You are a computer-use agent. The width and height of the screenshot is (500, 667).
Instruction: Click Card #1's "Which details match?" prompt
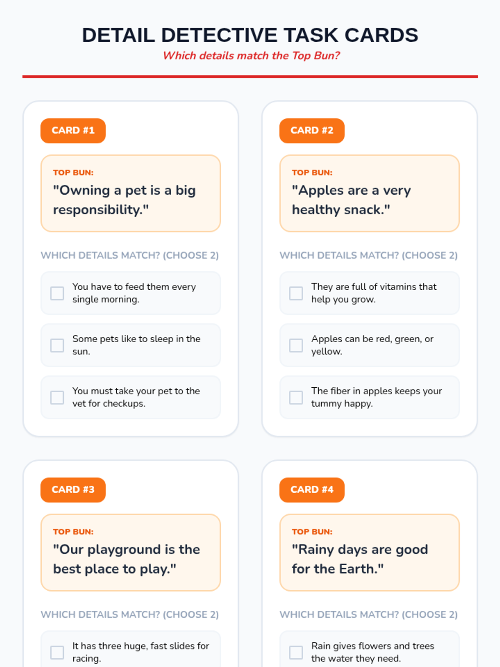(130, 256)
